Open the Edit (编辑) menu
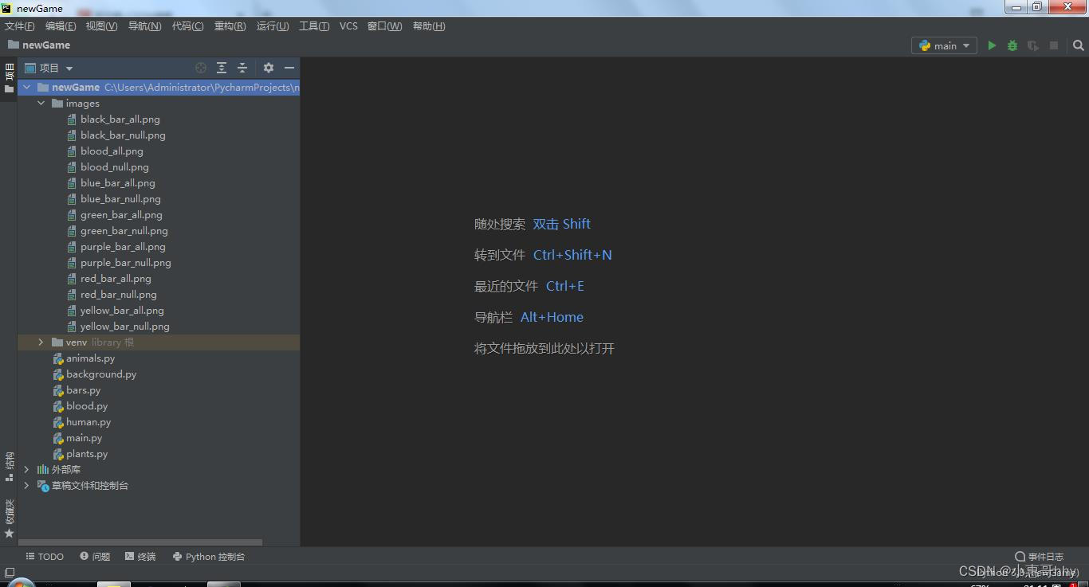This screenshot has height=587, width=1089. 61,26
